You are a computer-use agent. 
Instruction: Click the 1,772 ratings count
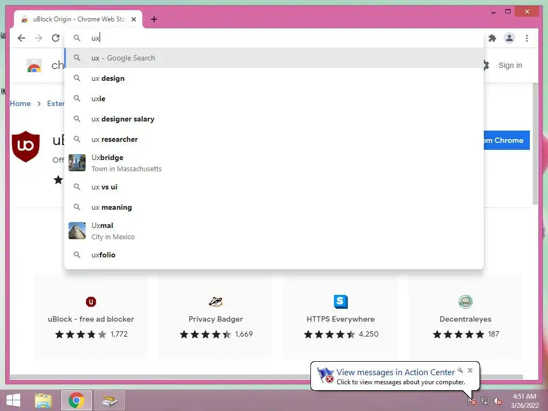pos(119,334)
